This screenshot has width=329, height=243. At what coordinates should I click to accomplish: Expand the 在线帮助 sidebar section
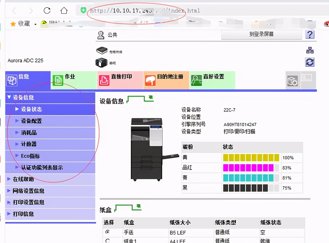point(23,179)
